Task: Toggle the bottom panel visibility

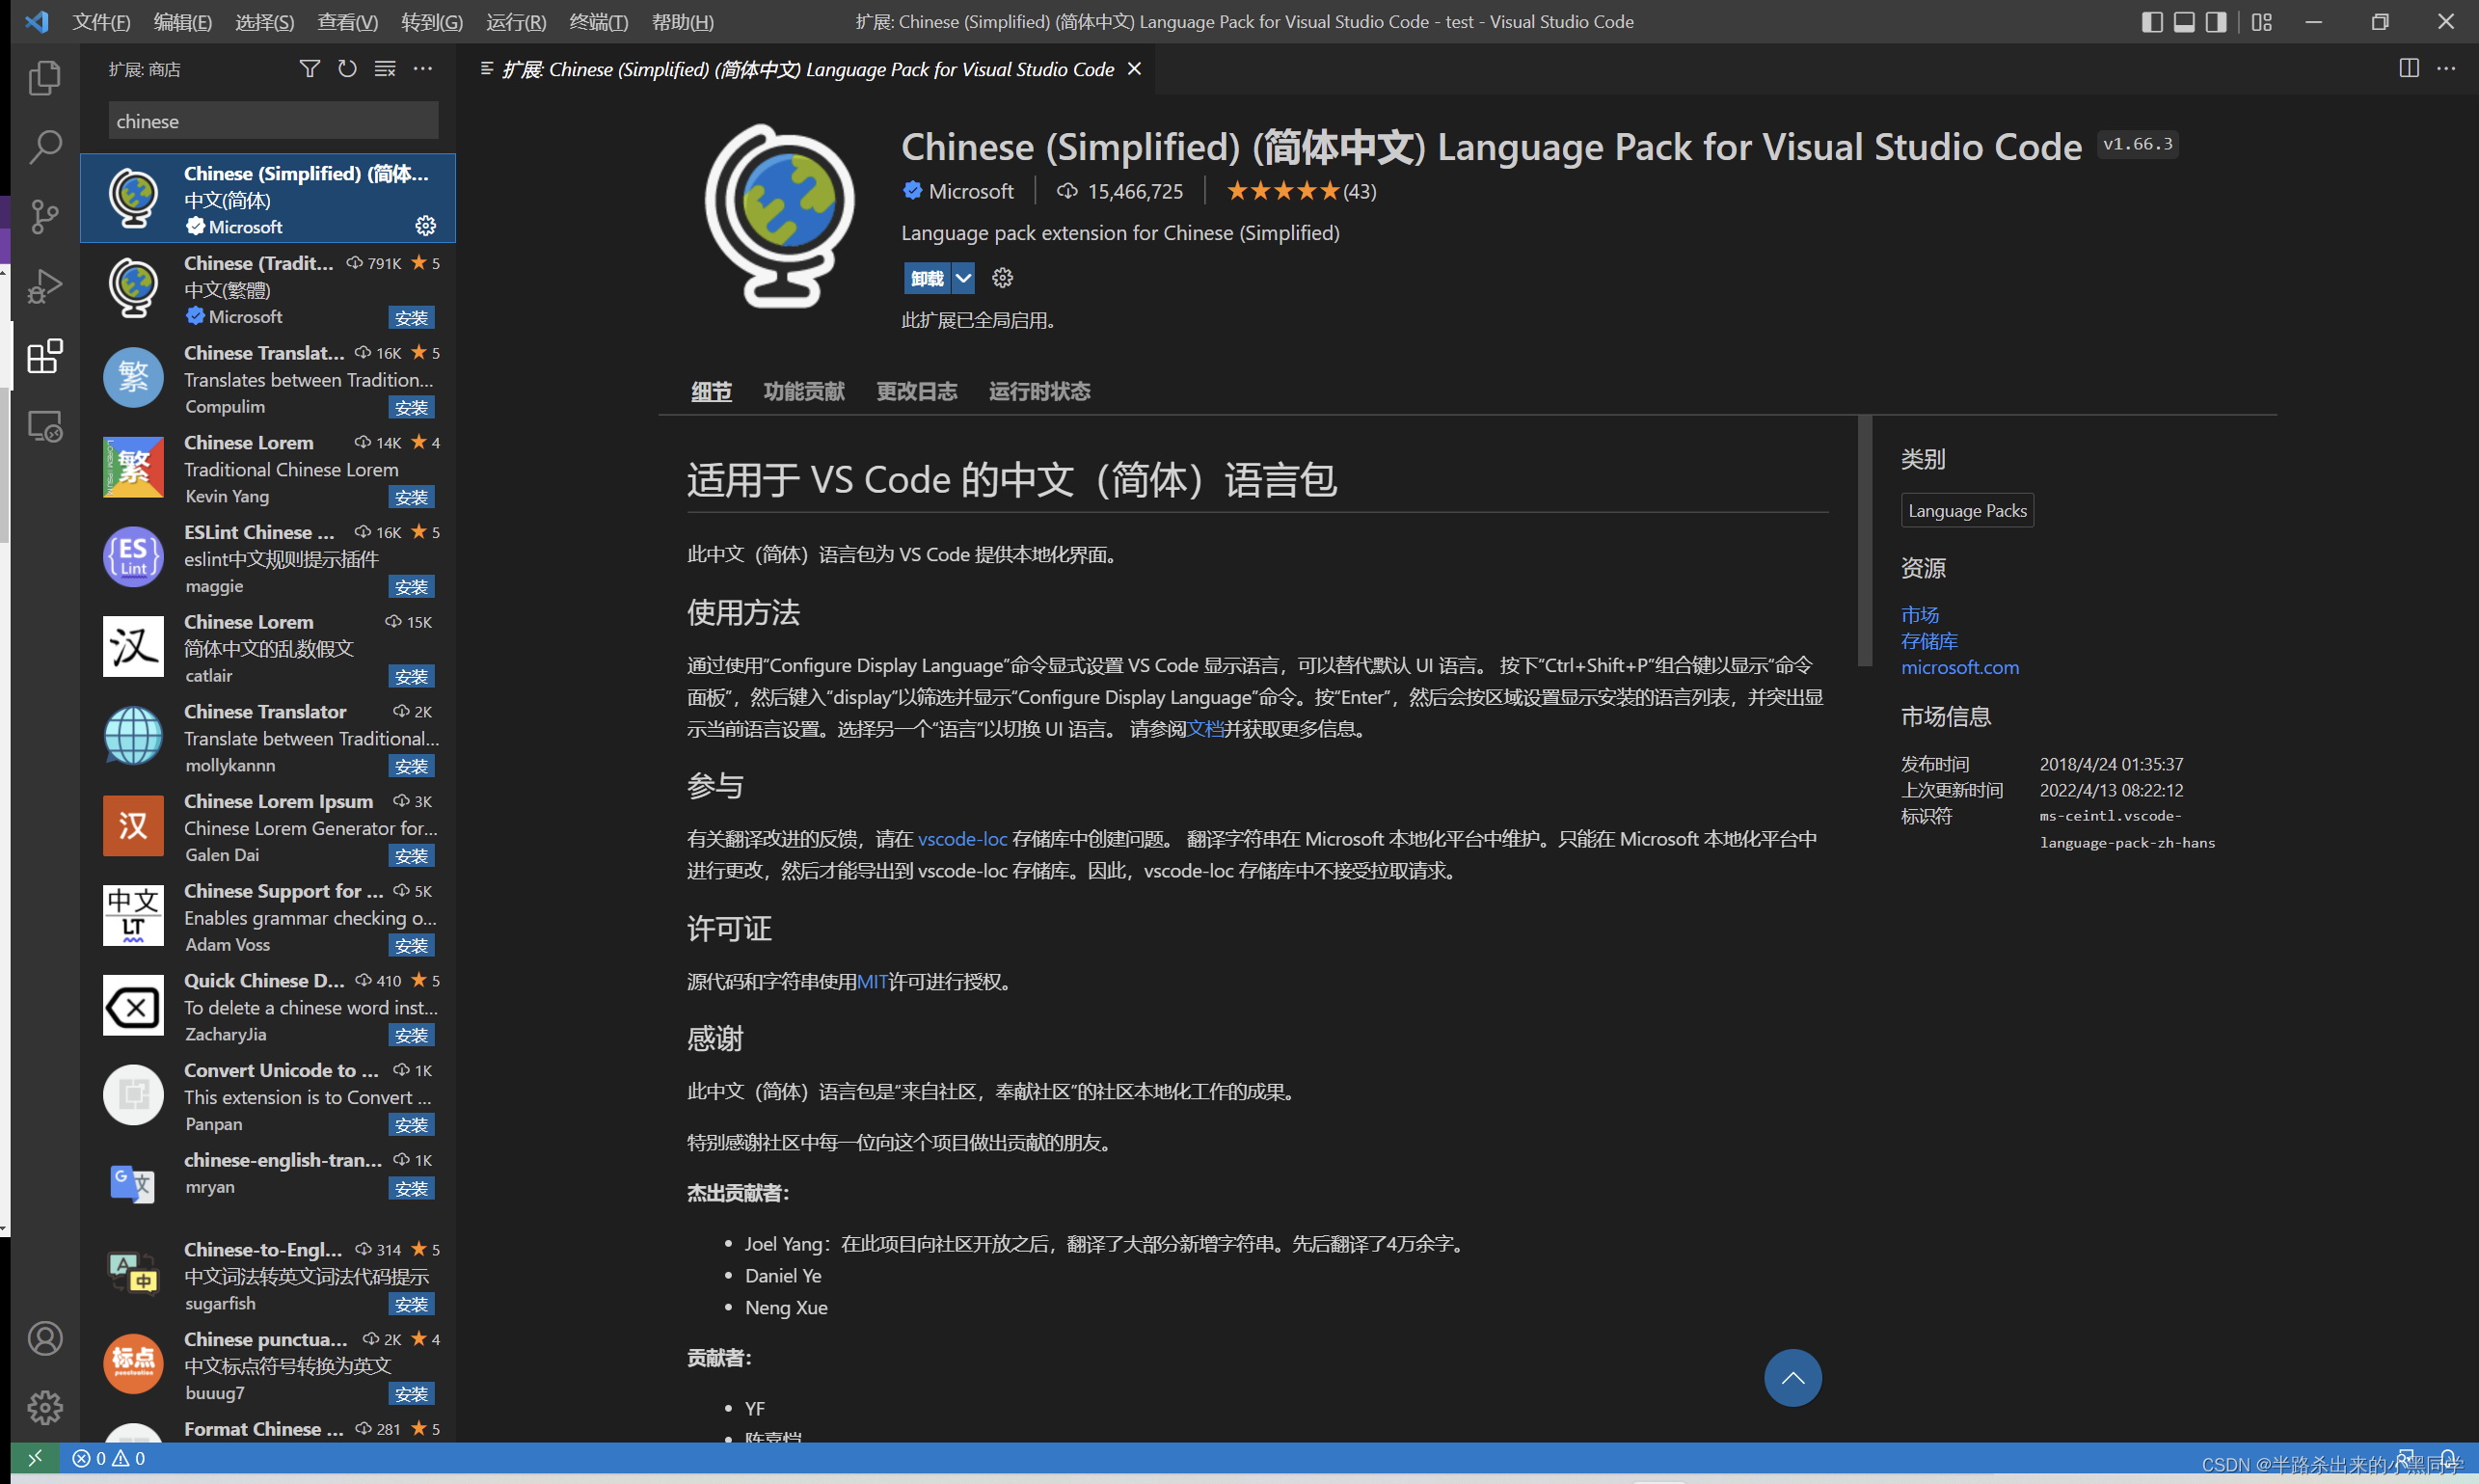Action: (x=2183, y=21)
